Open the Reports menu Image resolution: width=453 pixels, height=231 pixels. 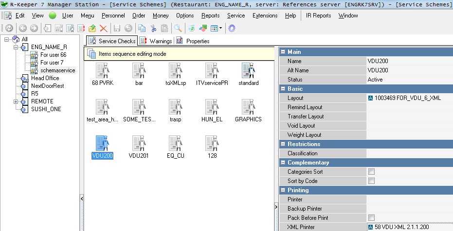tap(211, 16)
